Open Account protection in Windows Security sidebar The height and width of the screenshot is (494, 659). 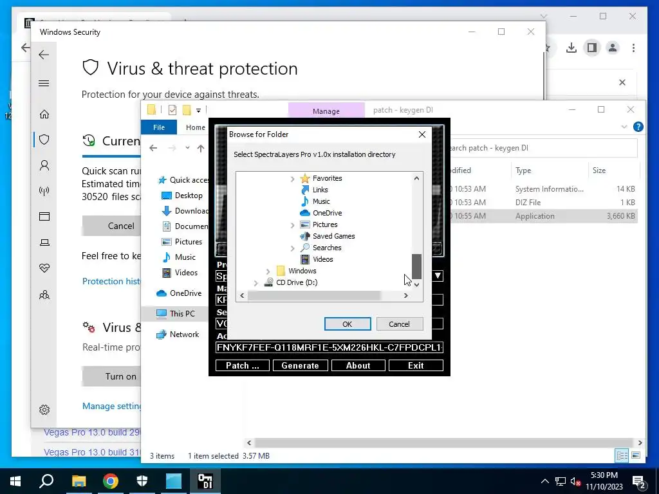[x=44, y=165]
